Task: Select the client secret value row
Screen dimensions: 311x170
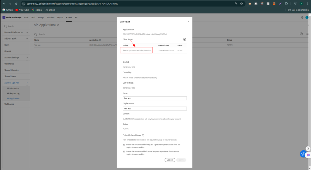Action: point(155,50)
